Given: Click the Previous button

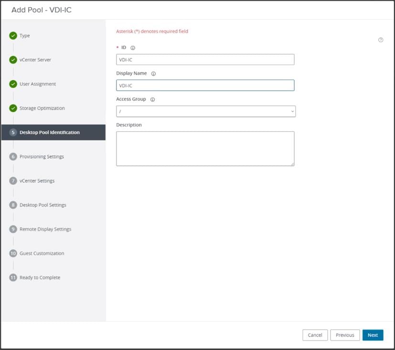Looking at the screenshot, I should pyautogui.click(x=345, y=335).
